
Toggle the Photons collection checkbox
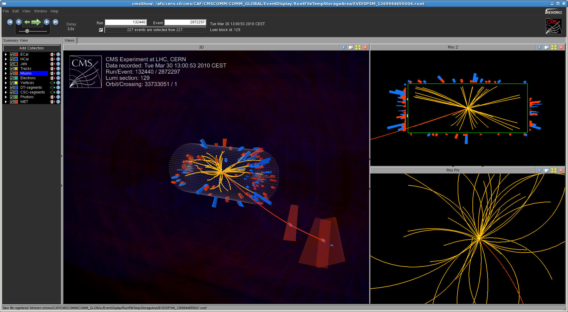(x=12, y=97)
